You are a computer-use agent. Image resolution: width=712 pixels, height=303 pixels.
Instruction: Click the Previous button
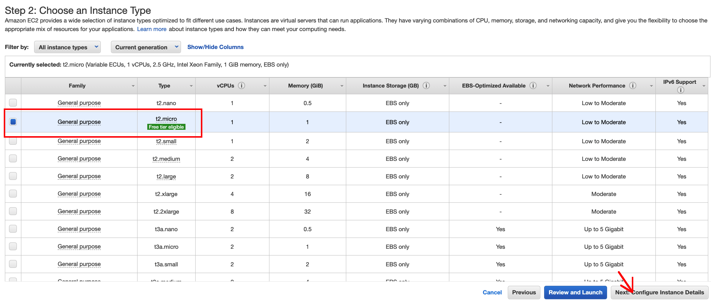tap(524, 293)
